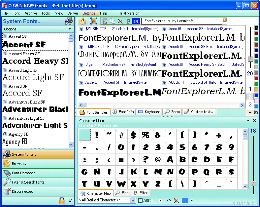This screenshot has height=207, width=260.
Task: Click the plus icon in character map toolbar
Action: 160,200
